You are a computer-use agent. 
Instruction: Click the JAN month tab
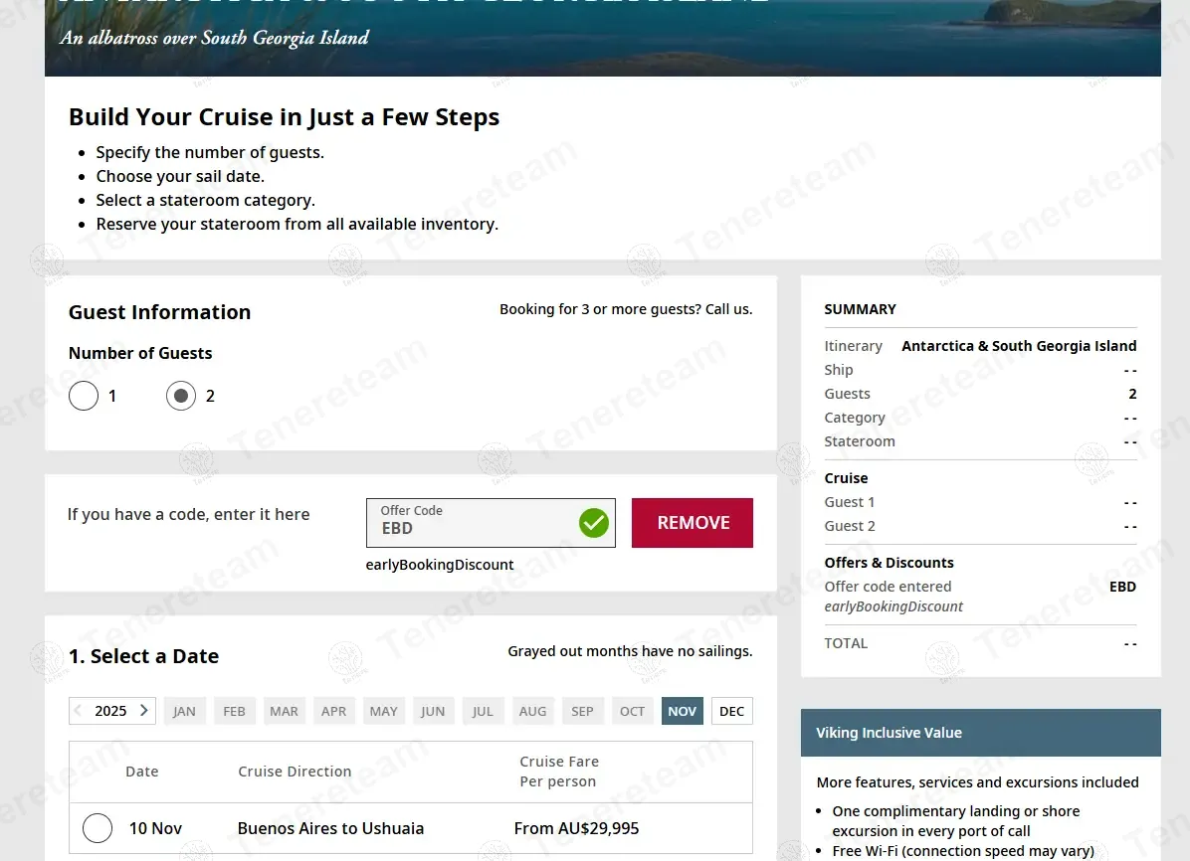coord(185,711)
